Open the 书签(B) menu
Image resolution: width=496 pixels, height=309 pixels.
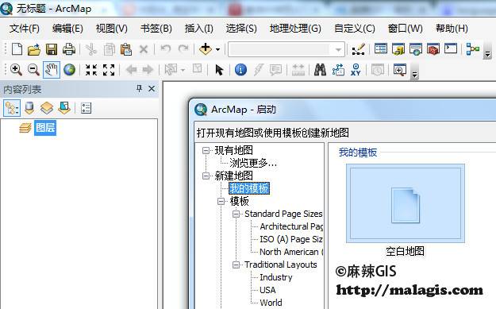tap(156, 29)
